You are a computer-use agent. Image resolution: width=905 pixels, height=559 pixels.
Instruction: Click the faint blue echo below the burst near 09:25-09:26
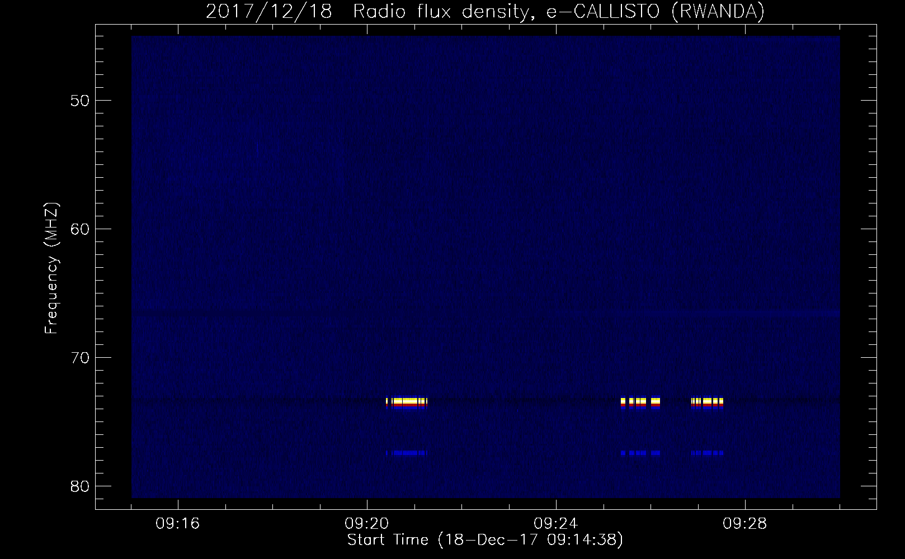pos(640,453)
